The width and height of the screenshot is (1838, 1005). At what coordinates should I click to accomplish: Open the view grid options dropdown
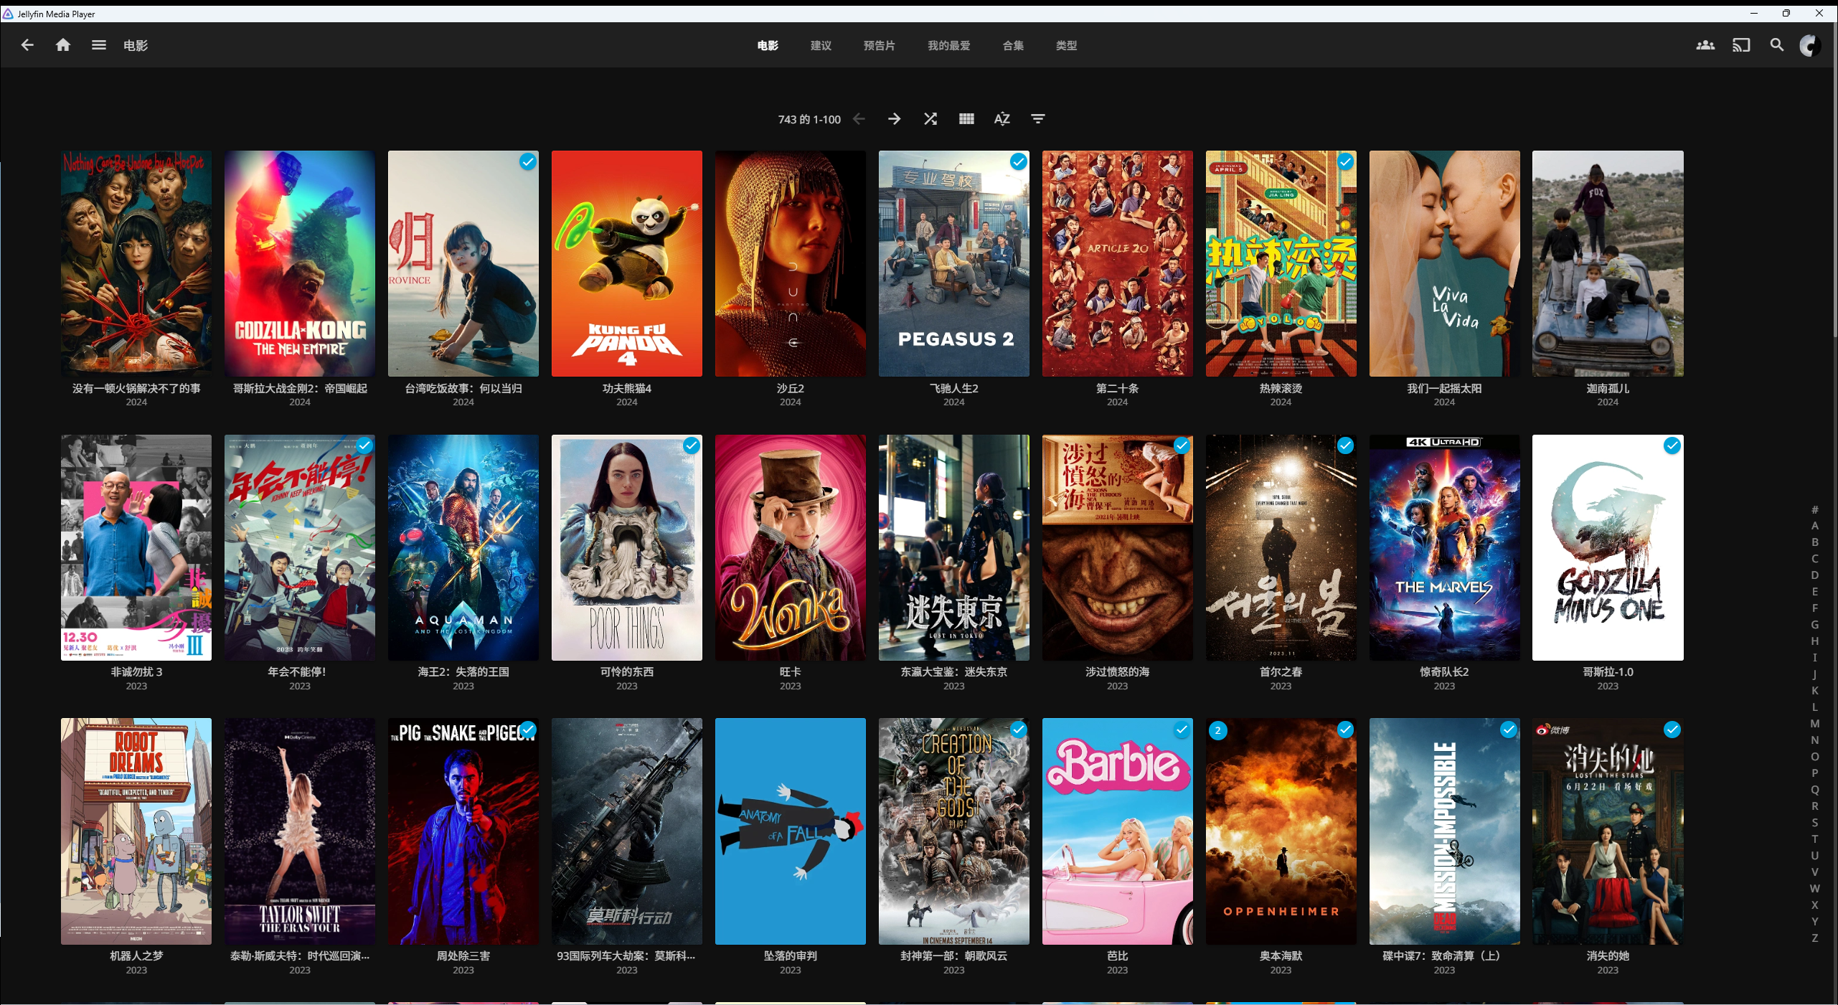966,119
